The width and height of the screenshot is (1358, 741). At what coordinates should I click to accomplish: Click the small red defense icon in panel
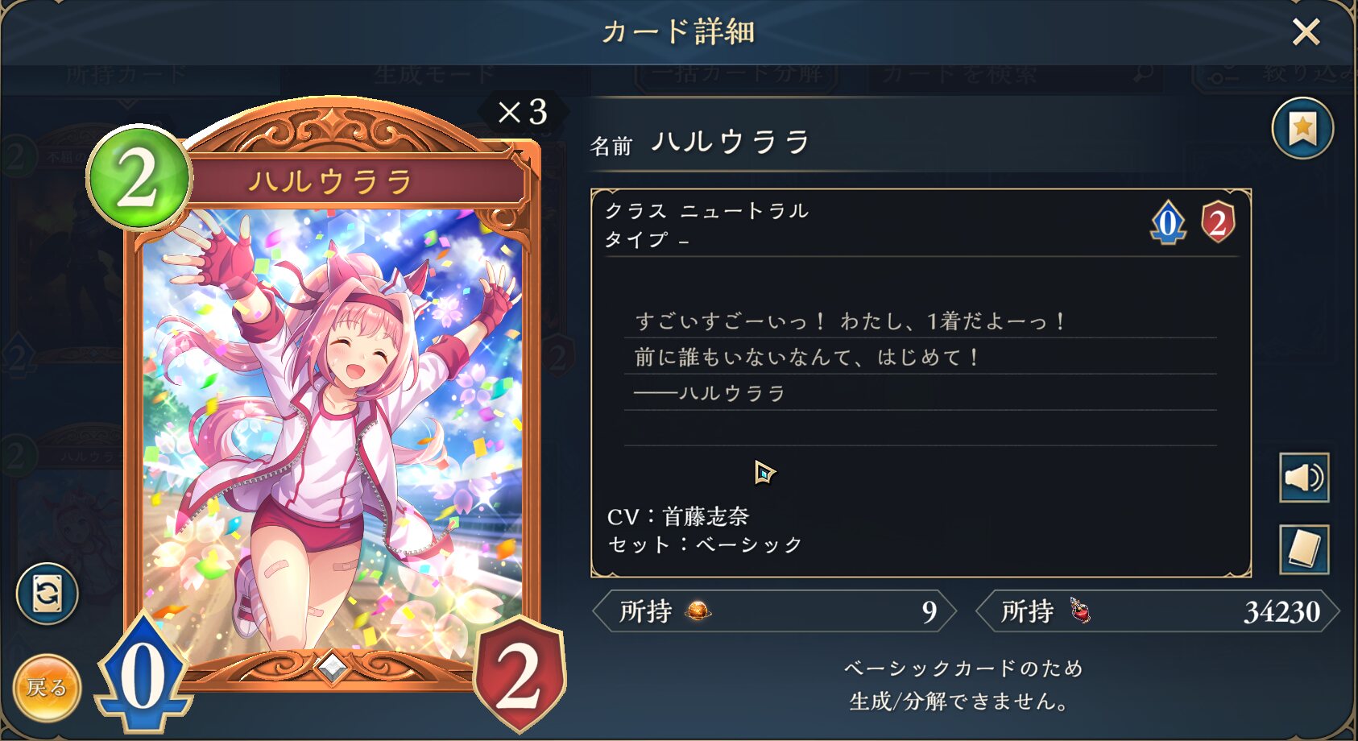(x=1218, y=222)
